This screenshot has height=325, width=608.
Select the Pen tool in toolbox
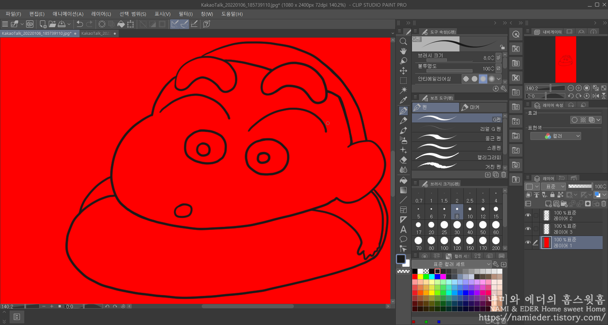pyautogui.click(x=403, y=111)
